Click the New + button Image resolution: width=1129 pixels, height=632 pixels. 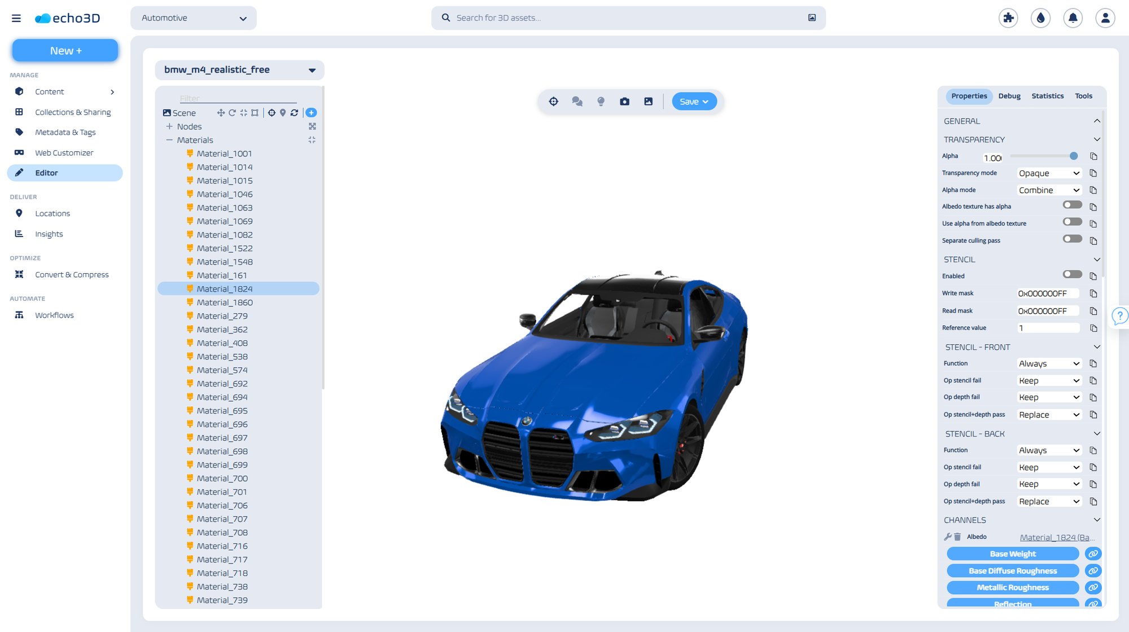(x=65, y=51)
